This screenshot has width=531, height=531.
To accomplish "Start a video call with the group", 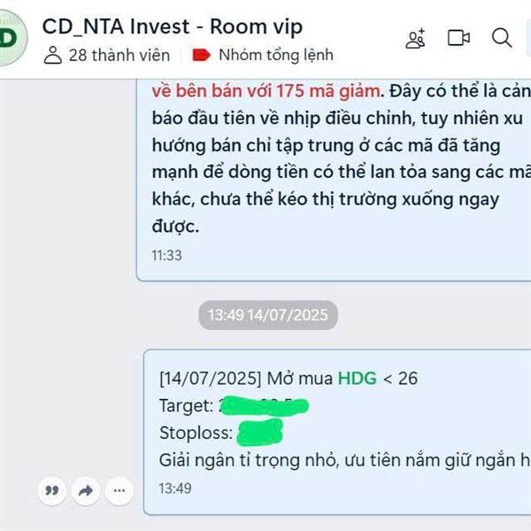I will 458,37.
